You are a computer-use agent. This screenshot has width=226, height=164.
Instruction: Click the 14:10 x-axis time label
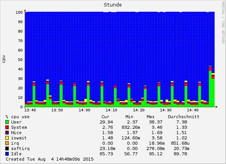111,110
